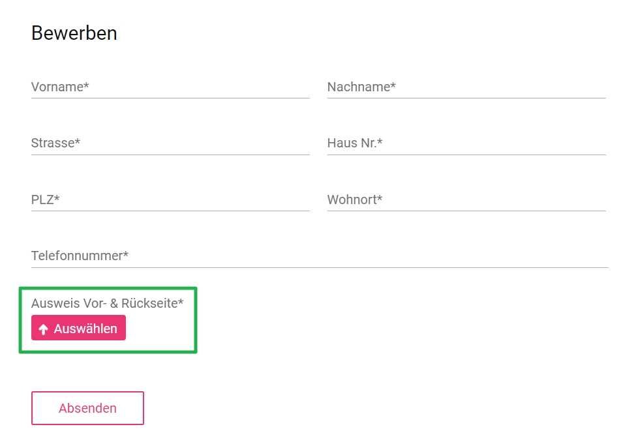The height and width of the screenshot is (444, 636).
Task: Select the Nachname text field
Action: tap(466, 87)
